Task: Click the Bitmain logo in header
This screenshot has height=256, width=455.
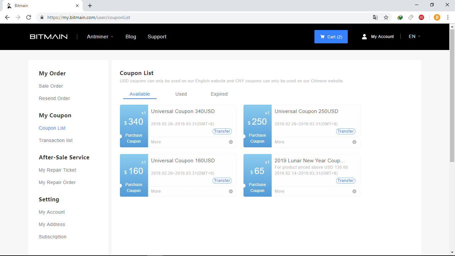Action: pyautogui.click(x=49, y=37)
